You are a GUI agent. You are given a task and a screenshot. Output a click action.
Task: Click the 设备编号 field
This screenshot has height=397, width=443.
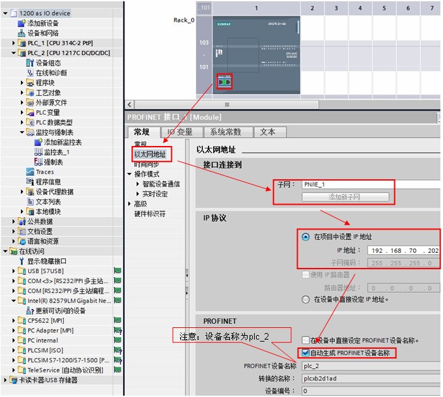pos(371,390)
